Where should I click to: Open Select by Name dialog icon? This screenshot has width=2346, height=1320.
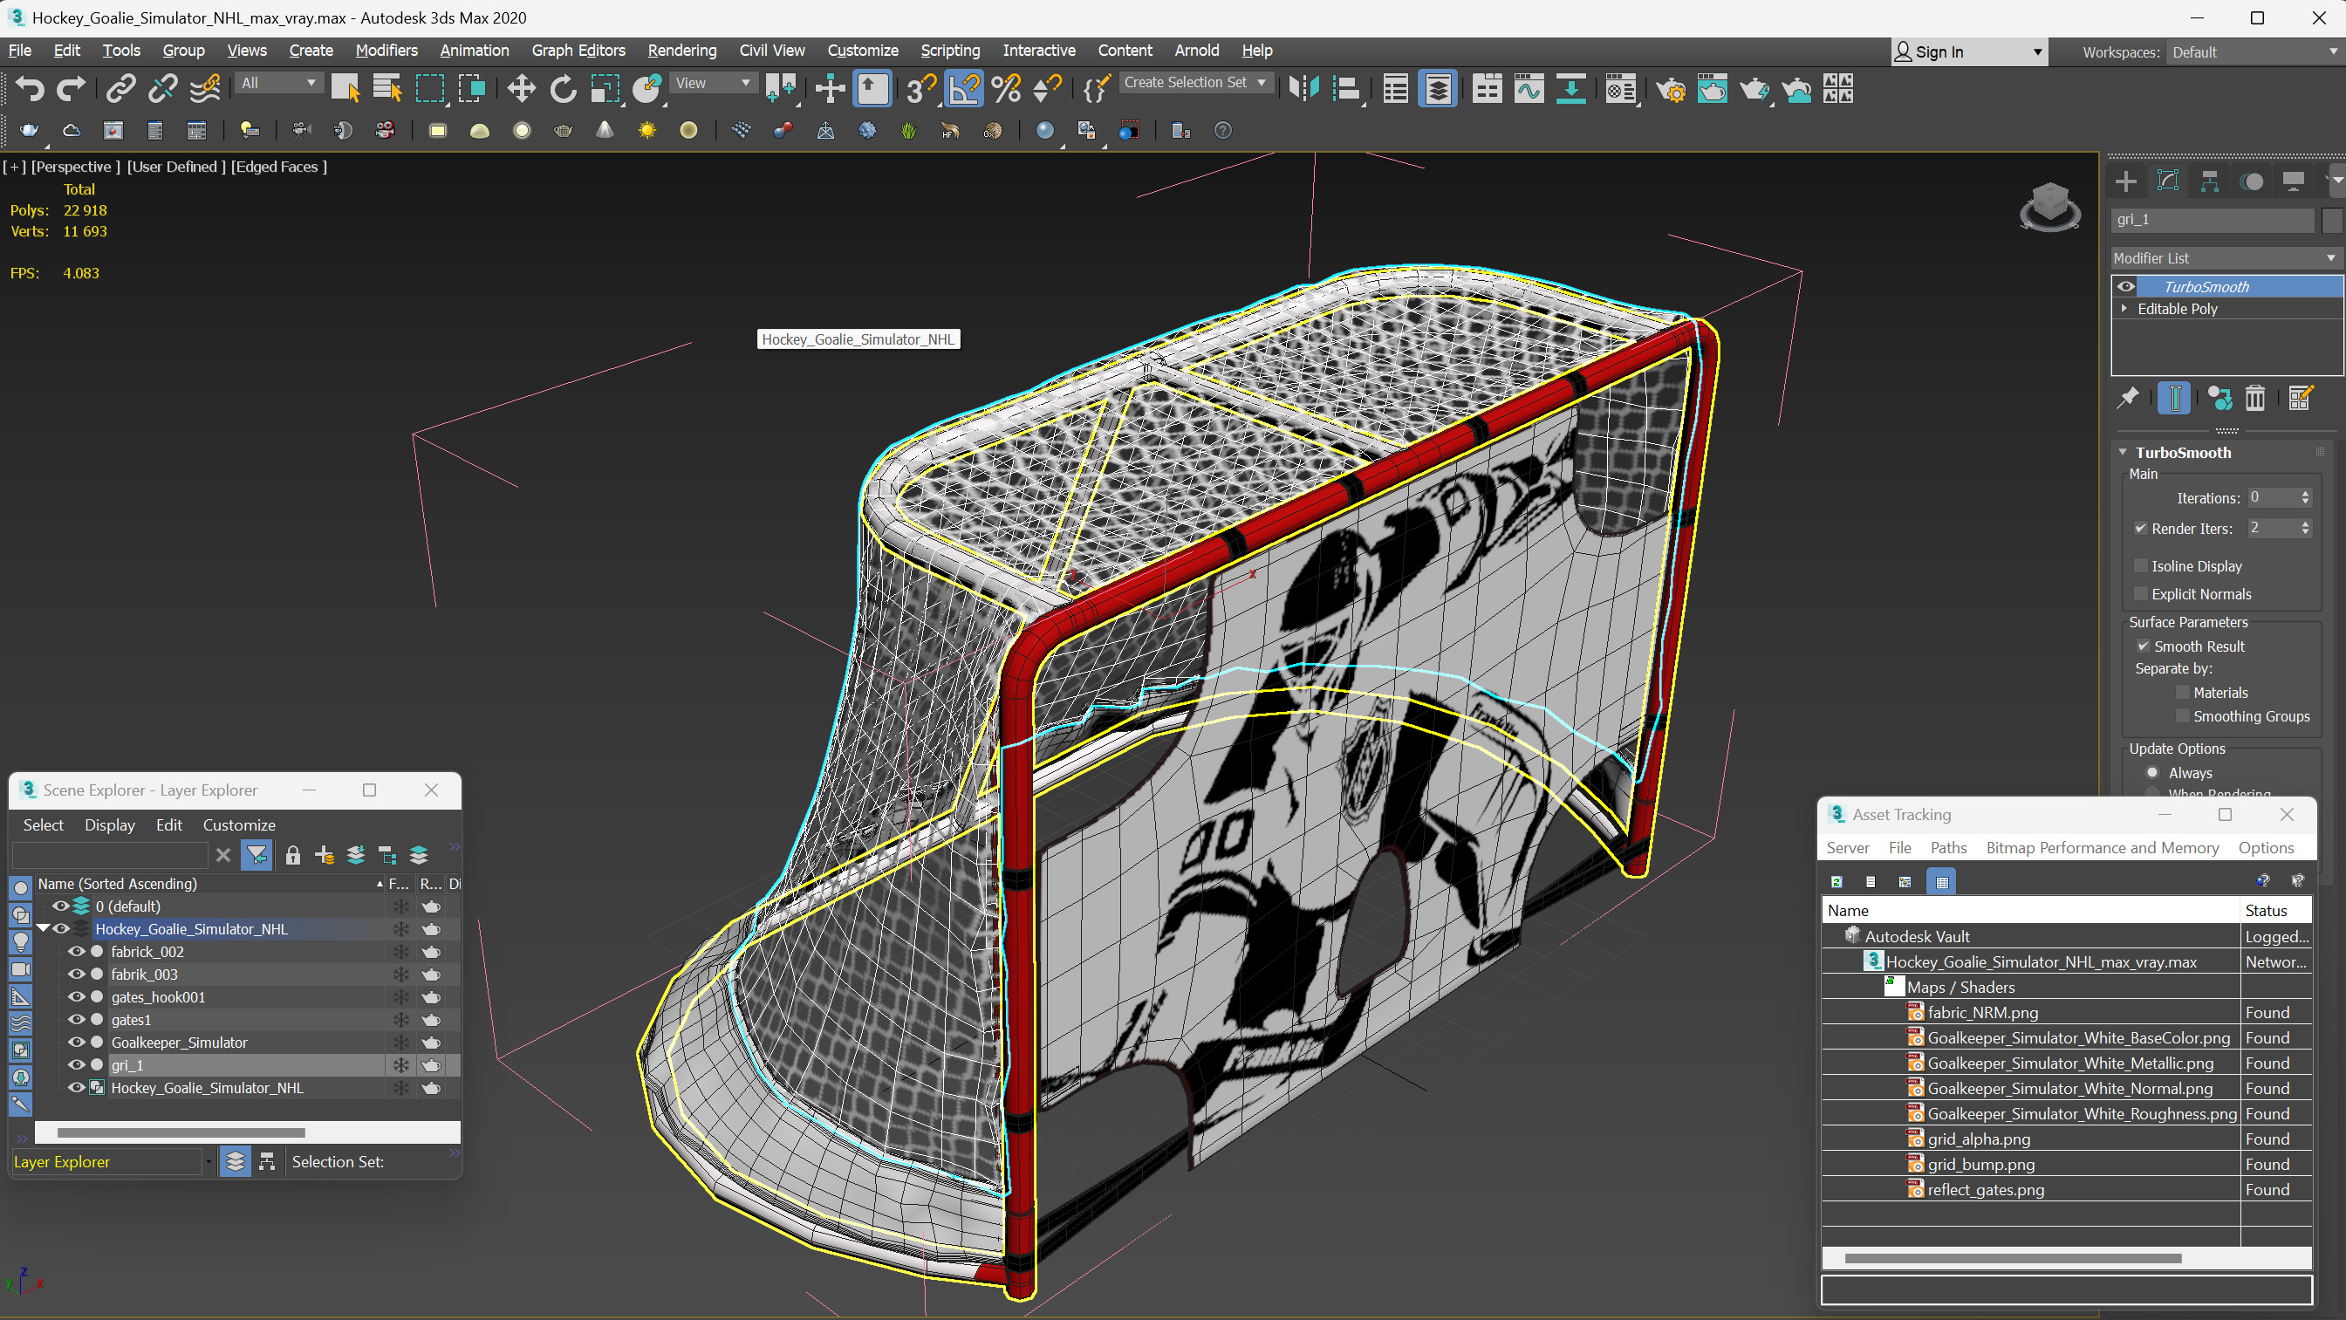[x=388, y=88]
